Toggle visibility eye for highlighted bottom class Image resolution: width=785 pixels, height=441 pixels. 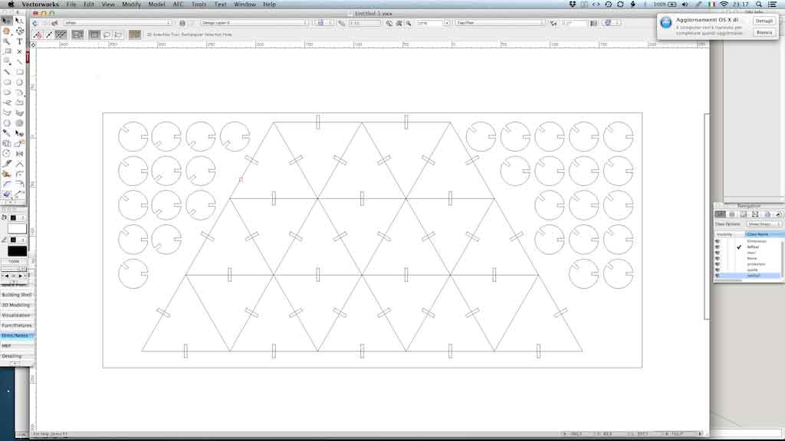pos(718,276)
